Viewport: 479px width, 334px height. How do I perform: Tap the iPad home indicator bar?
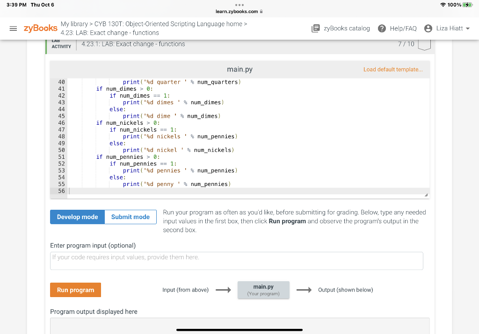click(x=239, y=330)
